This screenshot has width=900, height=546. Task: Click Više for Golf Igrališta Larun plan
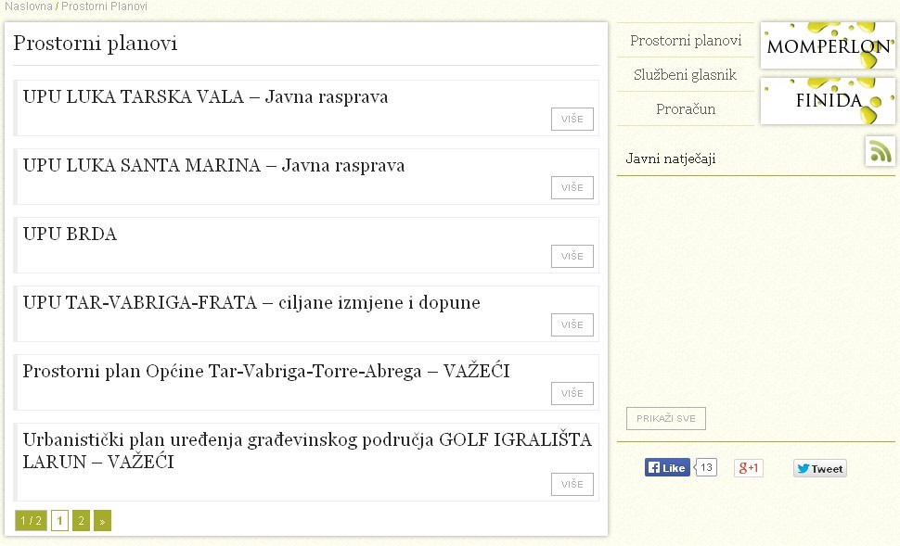coord(572,484)
